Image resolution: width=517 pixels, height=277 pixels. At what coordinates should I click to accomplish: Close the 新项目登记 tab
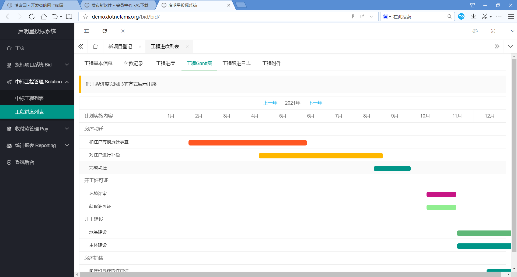click(x=140, y=47)
